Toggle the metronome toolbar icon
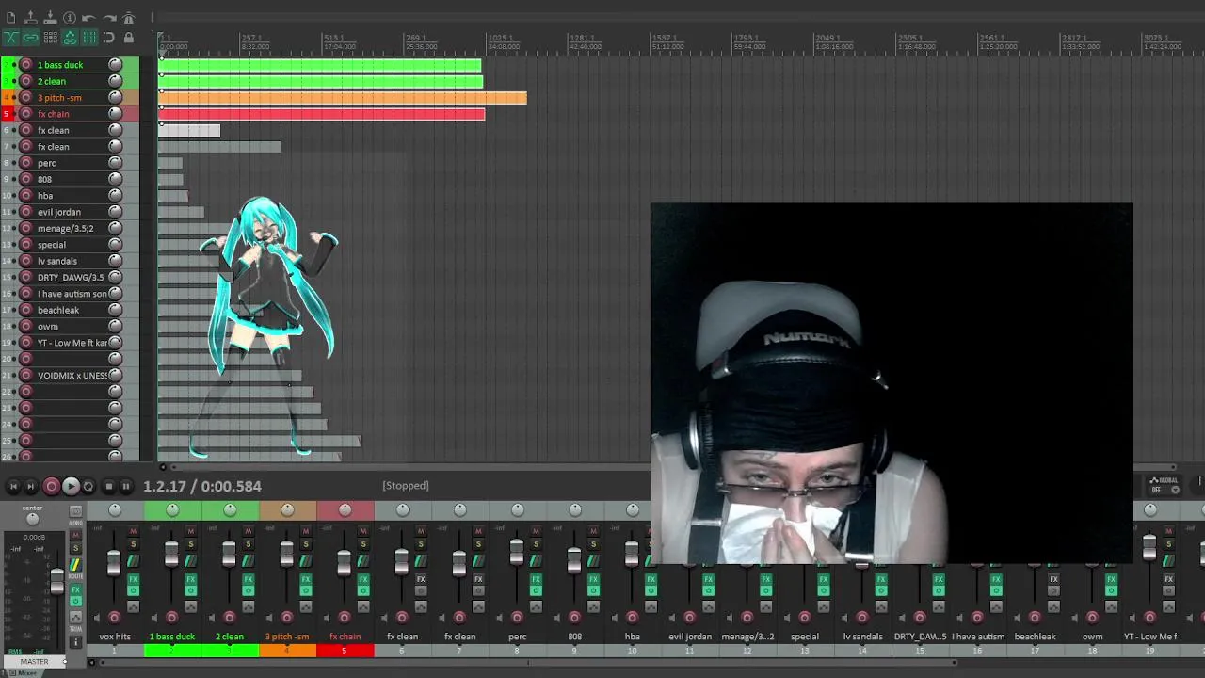 tap(129, 18)
